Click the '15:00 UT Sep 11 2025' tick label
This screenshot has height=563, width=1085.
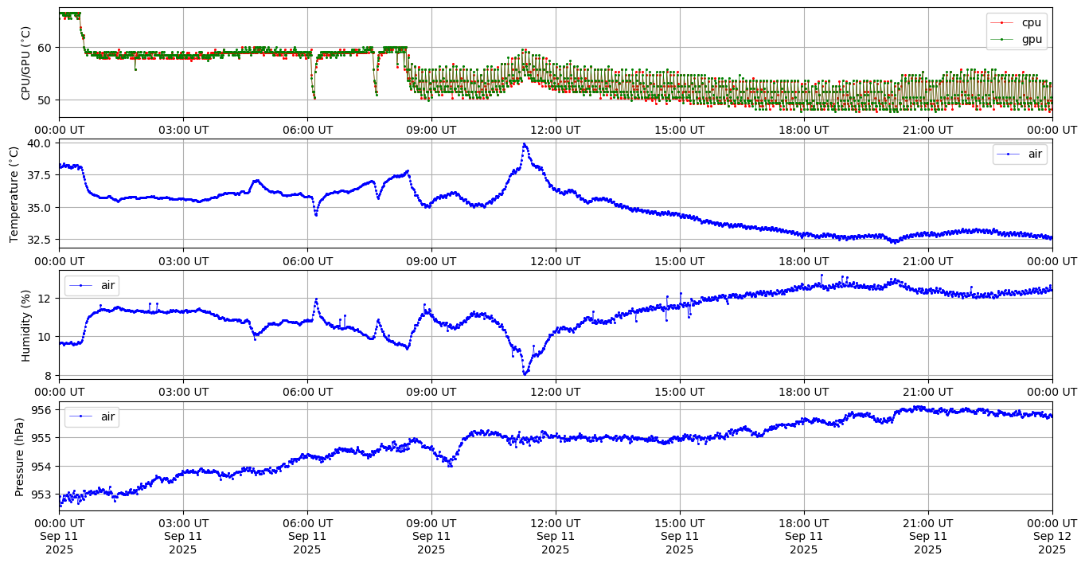point(680,536)
